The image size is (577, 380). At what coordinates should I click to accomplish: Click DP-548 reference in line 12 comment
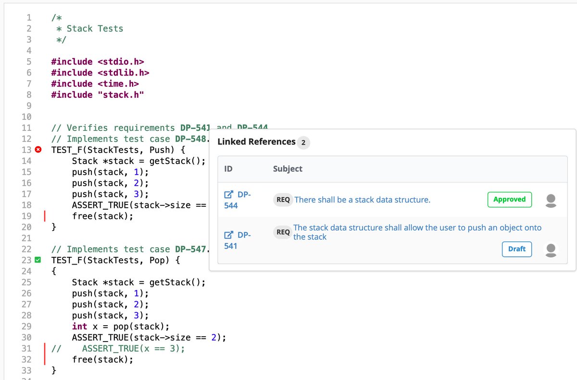point(192,139)
